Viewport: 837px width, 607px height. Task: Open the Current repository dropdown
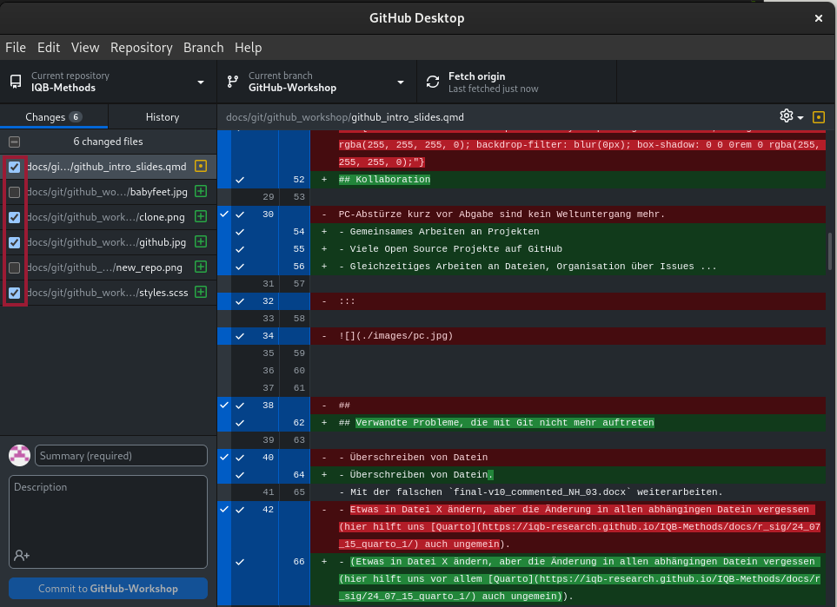107,82
